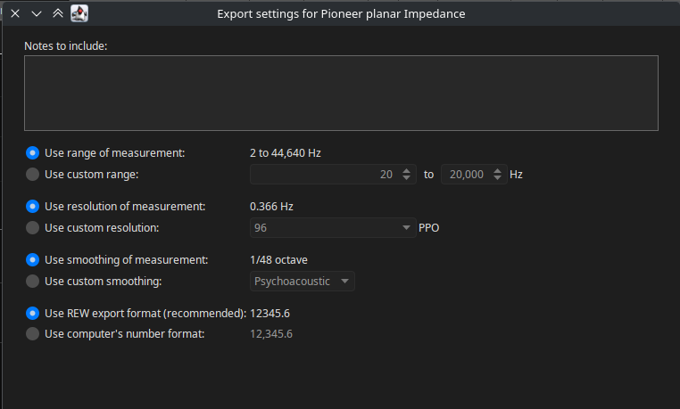Select Use custom range option
The height and width of the screenshot is (409, 680).
[x=32, y=175]
